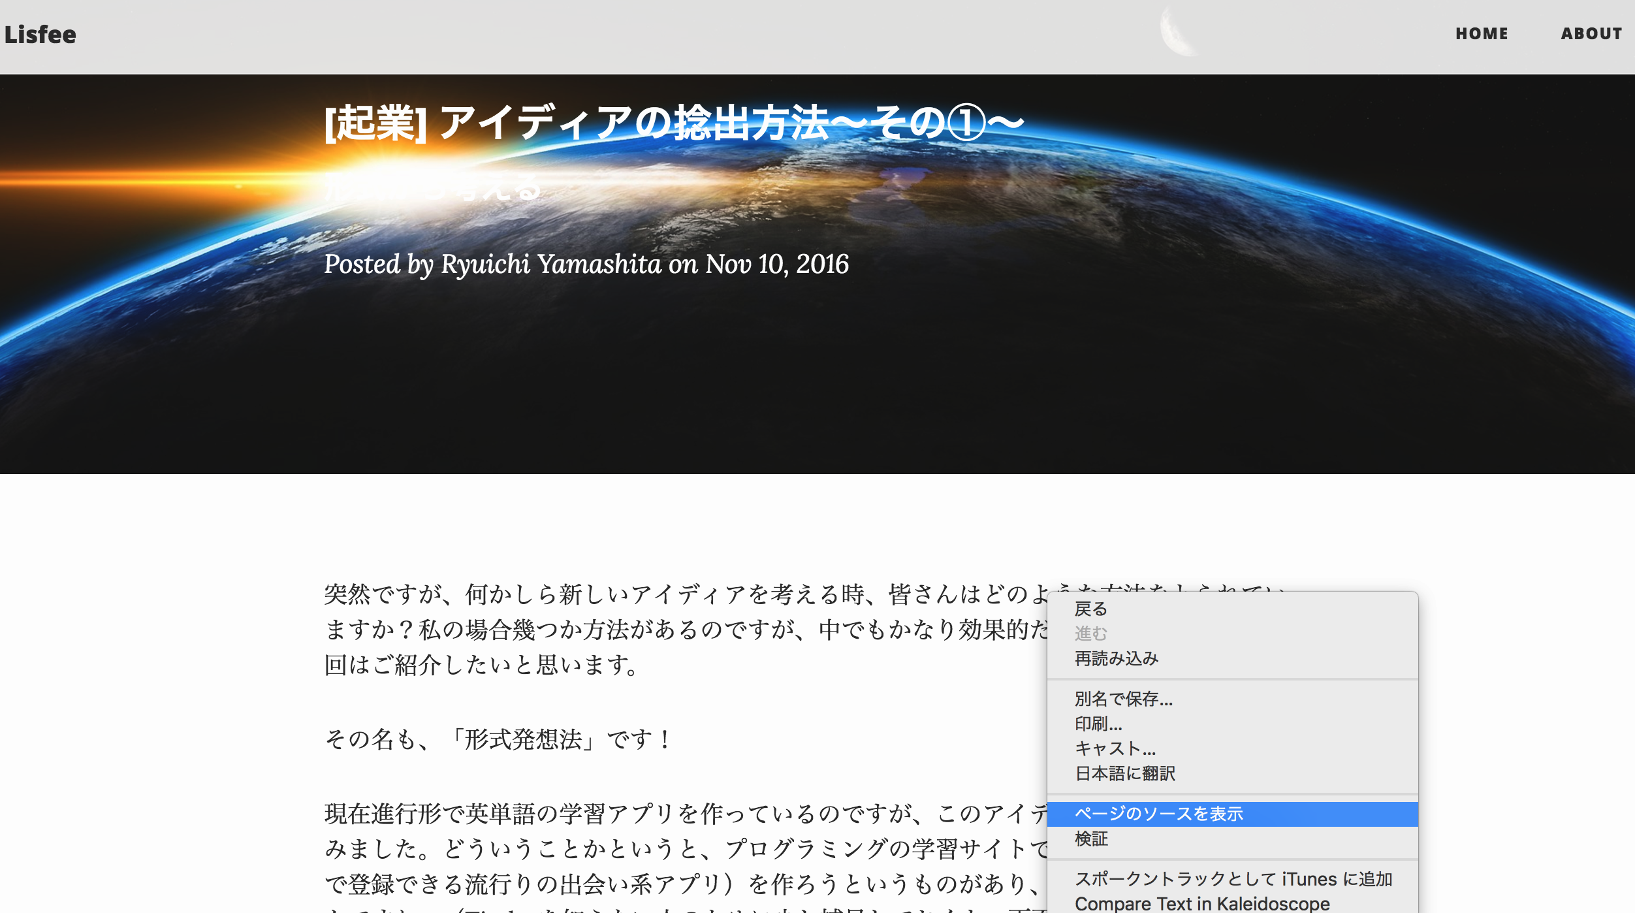The width and height of the screenshot is (1635, 913).
Task: Open the ABOUT navigation link
Action: click(x=1591, y=34)
